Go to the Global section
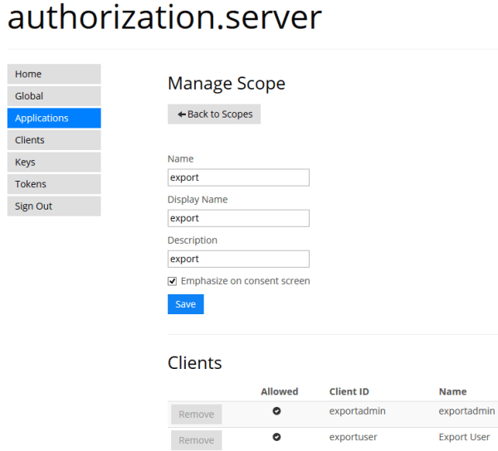The image size is (498, 451). 54,96
